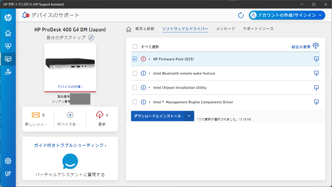Click ダウンロードとインストール button
This screenshot has height=187, width=332.
coord(157,116)
